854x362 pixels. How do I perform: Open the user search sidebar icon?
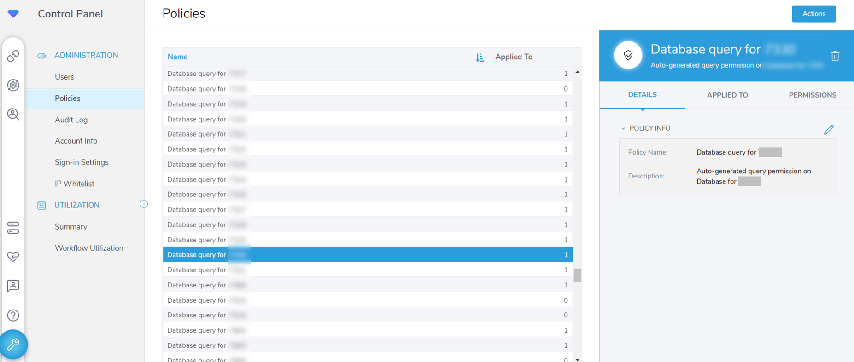[13, 114]
